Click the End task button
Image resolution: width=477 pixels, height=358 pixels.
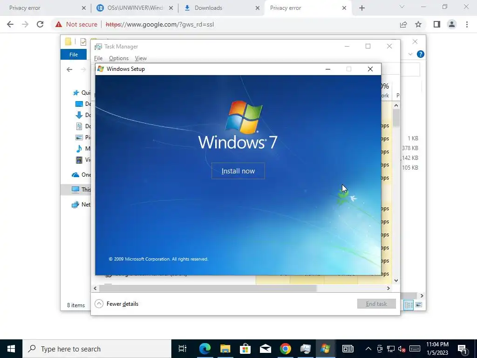point(376,304)
